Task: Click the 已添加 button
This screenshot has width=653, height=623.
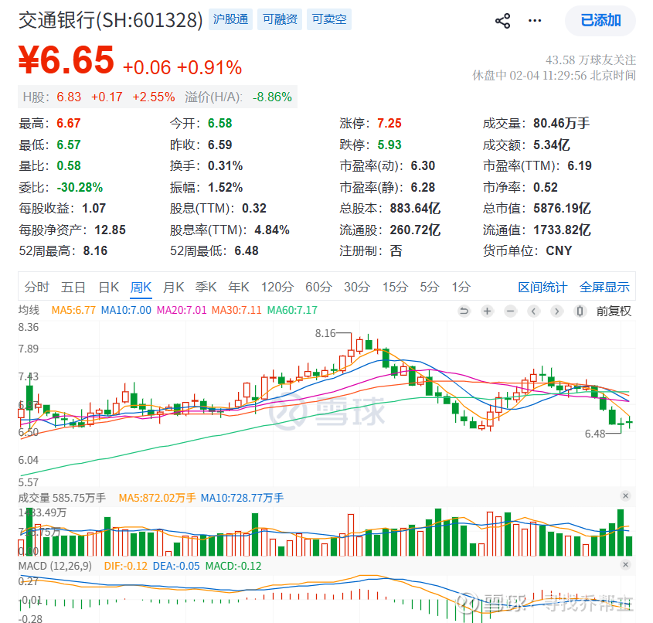Action: (x=600, y=20)
